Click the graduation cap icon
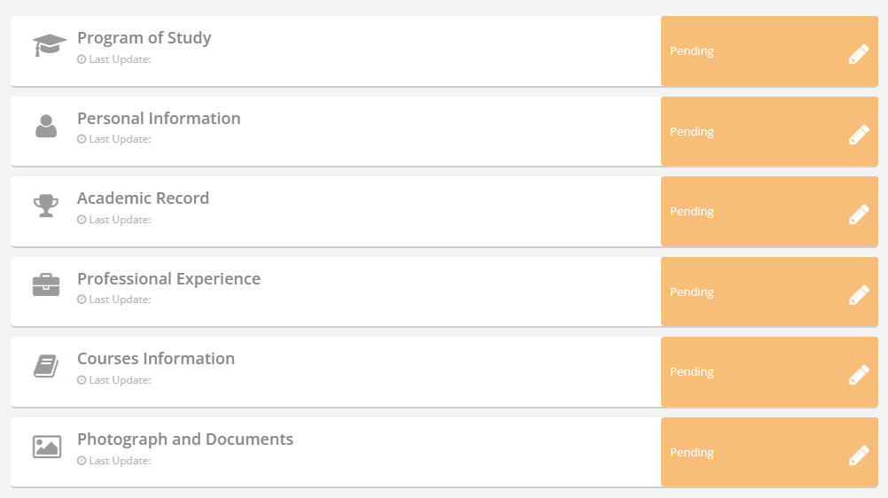Screen dimensions: 888x498 point(50,44)
